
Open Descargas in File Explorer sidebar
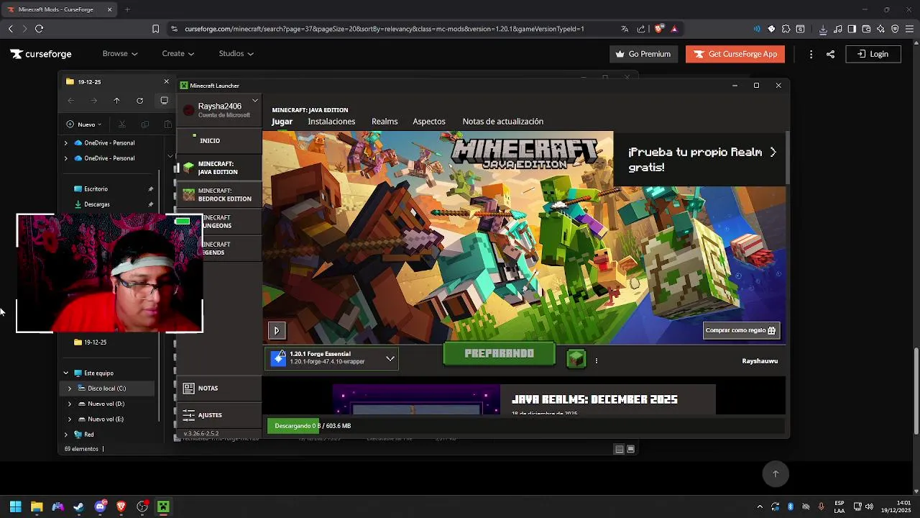(x=96, y=204)
